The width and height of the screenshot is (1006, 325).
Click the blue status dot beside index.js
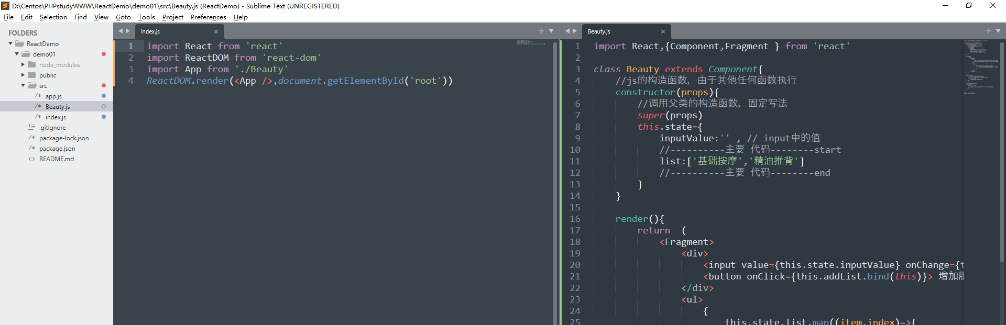[x=104, y=117]
